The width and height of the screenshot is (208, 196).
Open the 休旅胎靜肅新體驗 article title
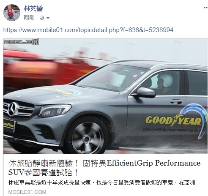pyautogui.click(x=104, y=168)
